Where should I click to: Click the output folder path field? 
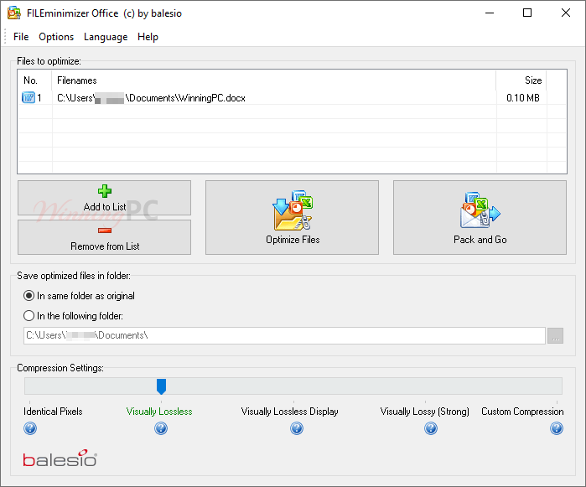284,335
